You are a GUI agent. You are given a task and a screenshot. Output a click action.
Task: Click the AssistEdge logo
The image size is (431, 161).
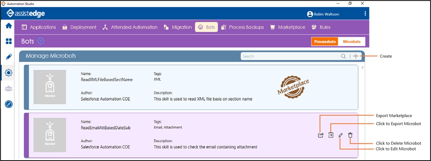click(25, 13)
